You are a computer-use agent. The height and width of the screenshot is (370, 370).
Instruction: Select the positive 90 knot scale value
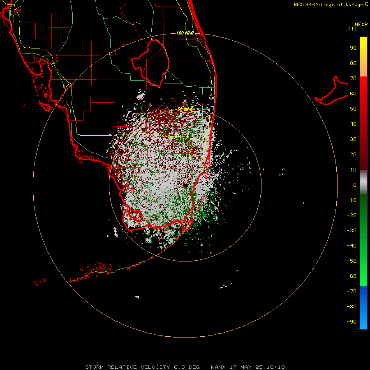353,48
